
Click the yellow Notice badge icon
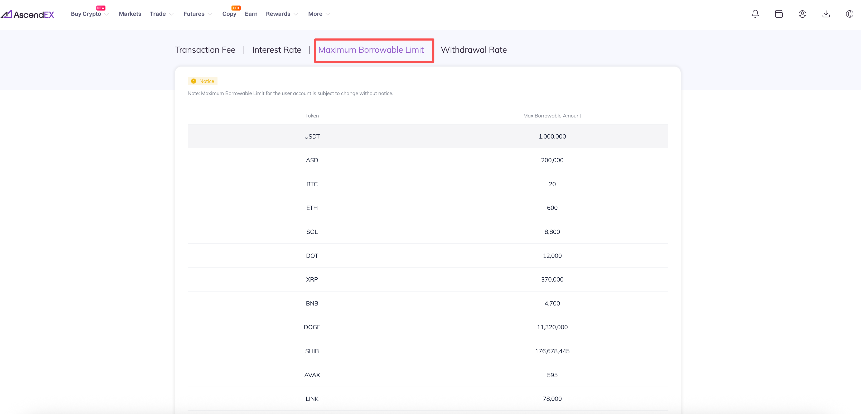(194, 81)
